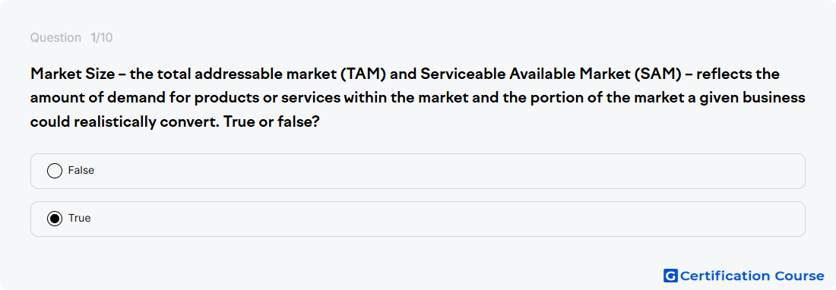Choose the True answer option card

point(417,219)
